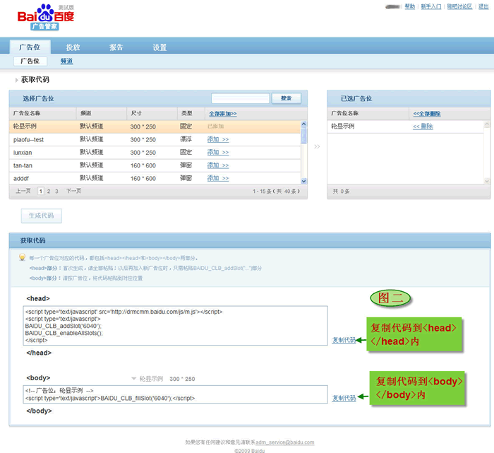This screenshot has width=494, height=453.
Task: Click 轮显示例 in the selected ad slots panel
Action: (343, 127)
